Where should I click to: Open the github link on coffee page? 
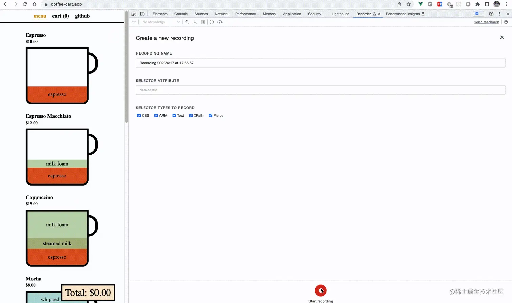[x=82, y=16]
